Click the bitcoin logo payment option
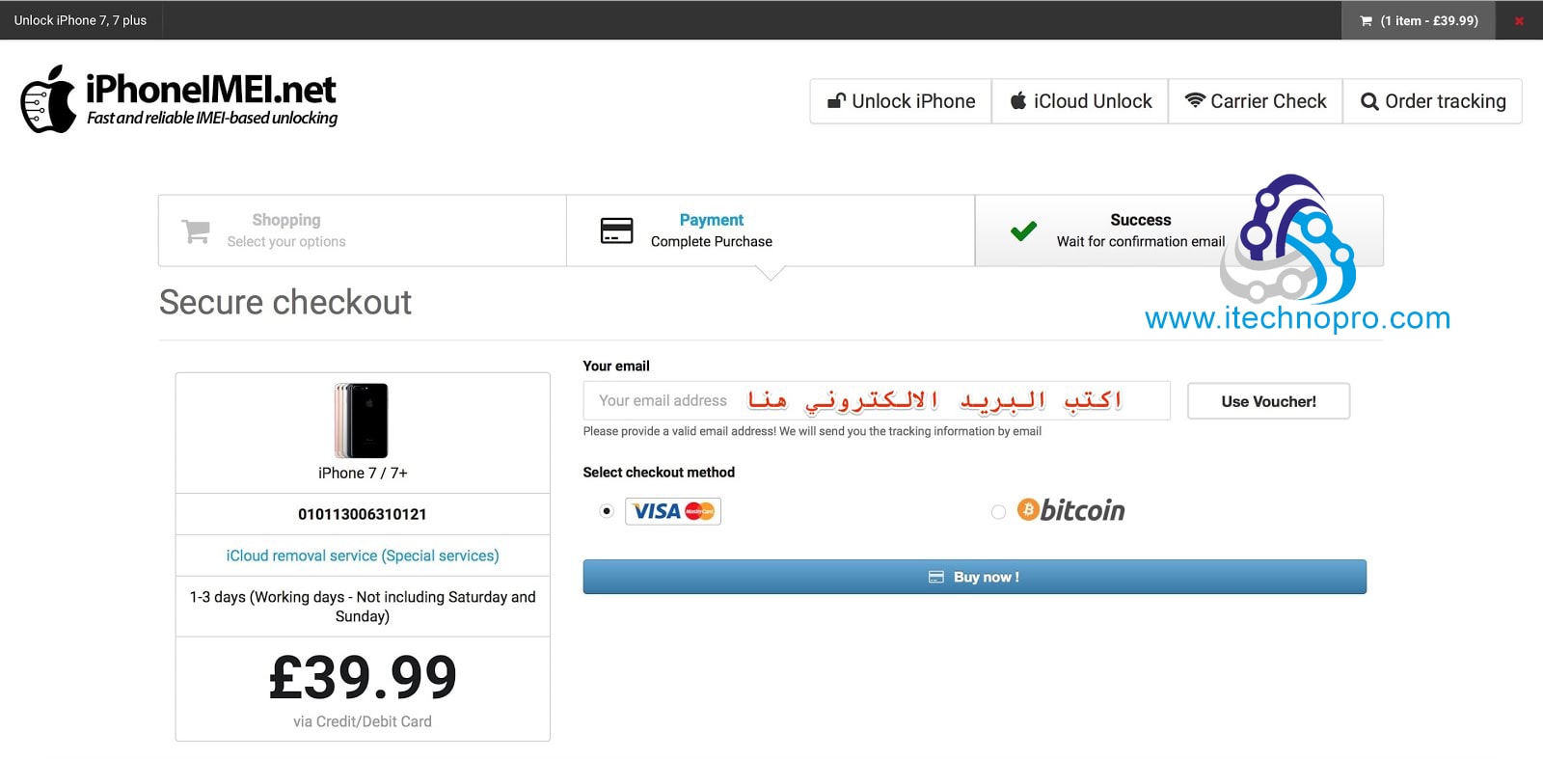1543x759 pixels. click(x=1070, y=510)
